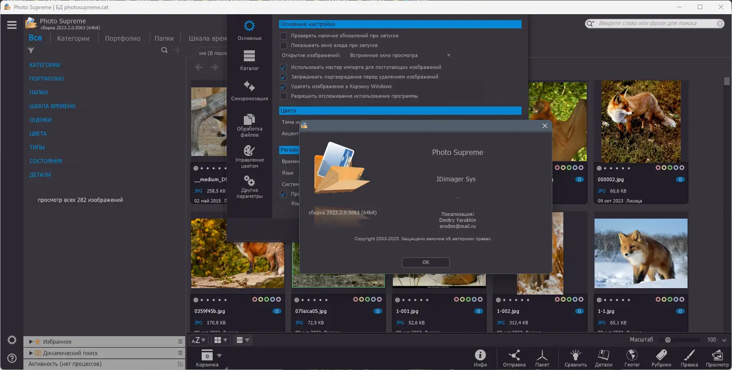Select ПАПКИ in the sidebar
The image size is (732, 370).
click(x=39, y=92)
